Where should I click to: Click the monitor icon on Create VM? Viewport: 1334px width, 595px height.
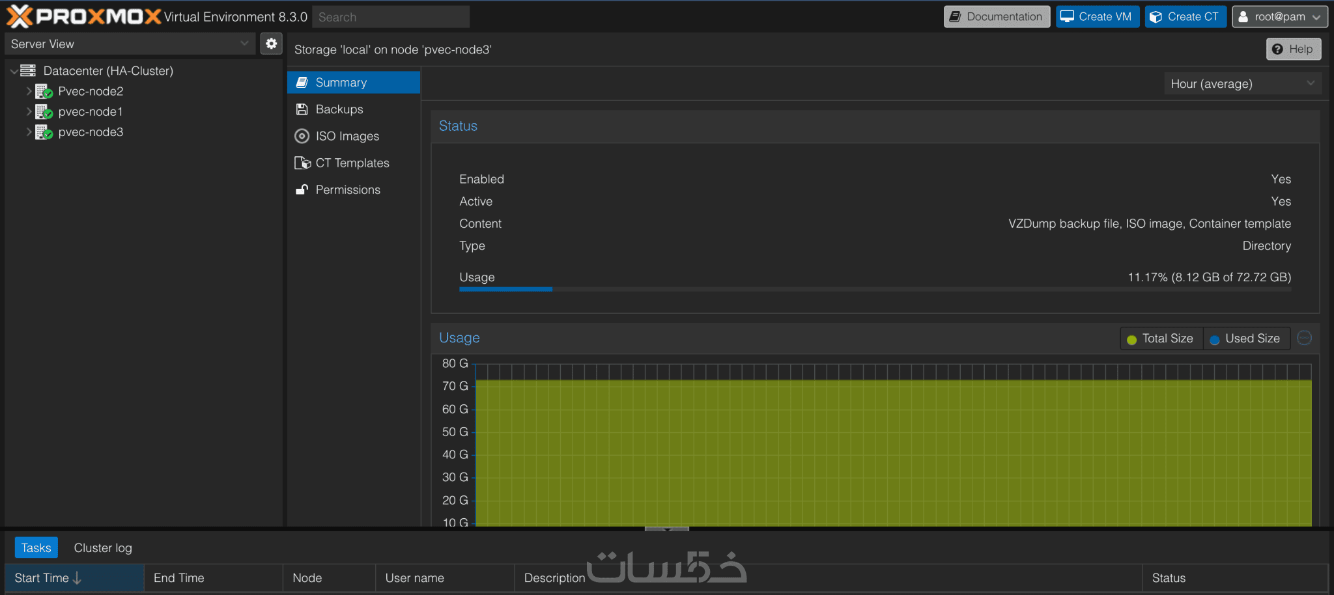(x=1067, y=16)
